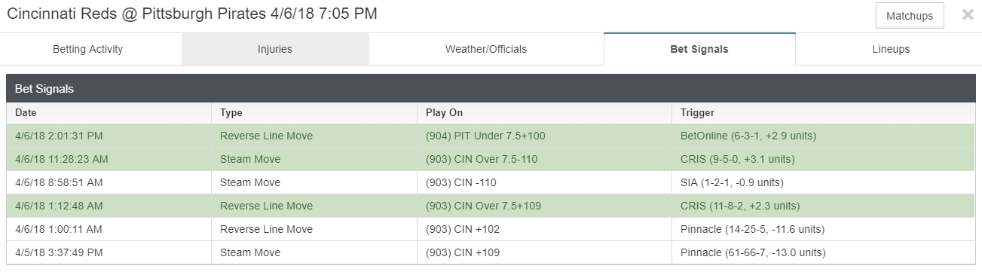Screen dimensions: 982x272
Task: Switch to the Injuries tab
Action: [x=274, y=50]
